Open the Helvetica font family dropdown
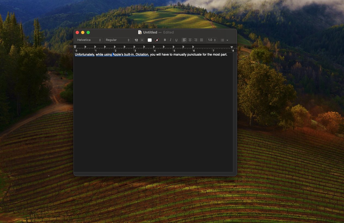The width and height of the screenshot is (344, 223). 89,40
